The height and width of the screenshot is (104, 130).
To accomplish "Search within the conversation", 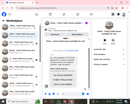I will pyautogui.click(x=113, y=40).
